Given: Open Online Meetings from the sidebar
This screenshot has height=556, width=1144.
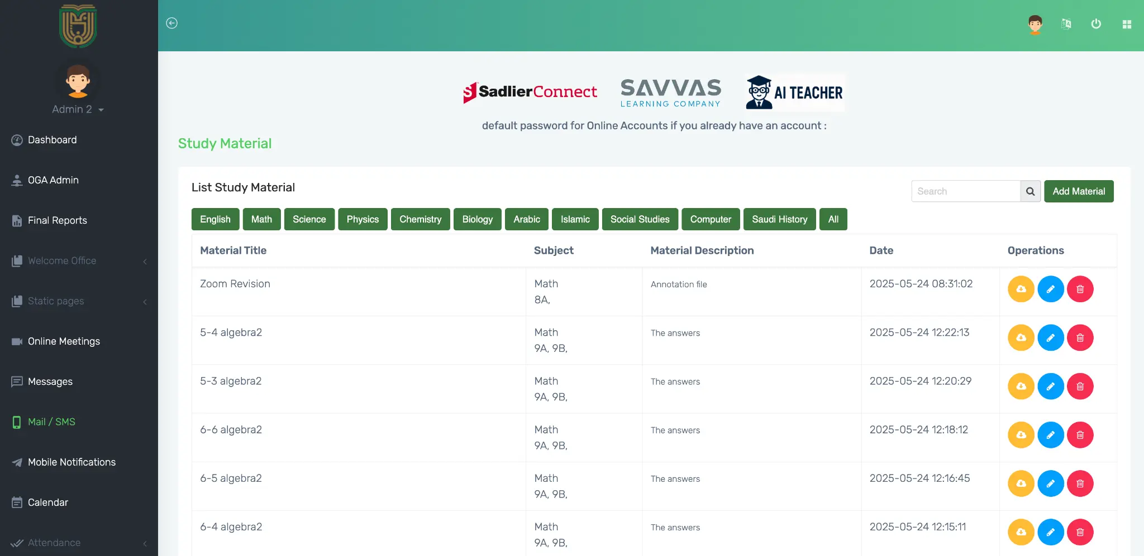Looking at the screenshot, I should pos(64,341).
